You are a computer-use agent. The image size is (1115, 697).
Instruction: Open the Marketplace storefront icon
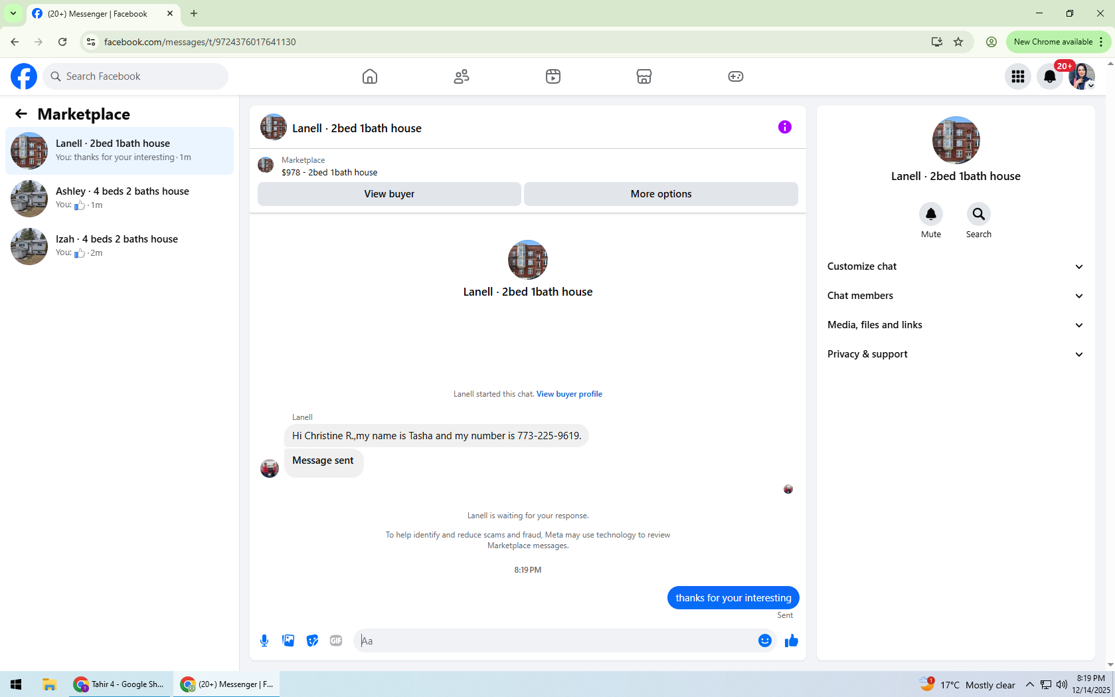pyautogui.click(x=644, y=76)
